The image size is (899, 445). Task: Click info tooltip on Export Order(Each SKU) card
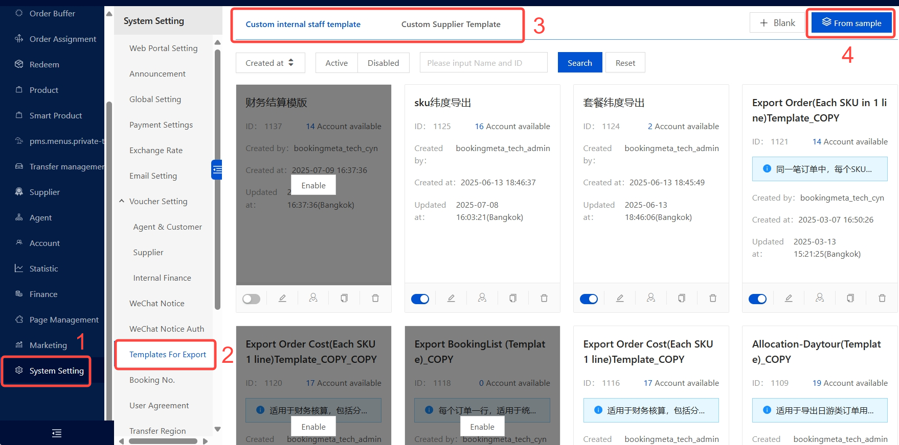pyautogui.click(x=767, y=169)
